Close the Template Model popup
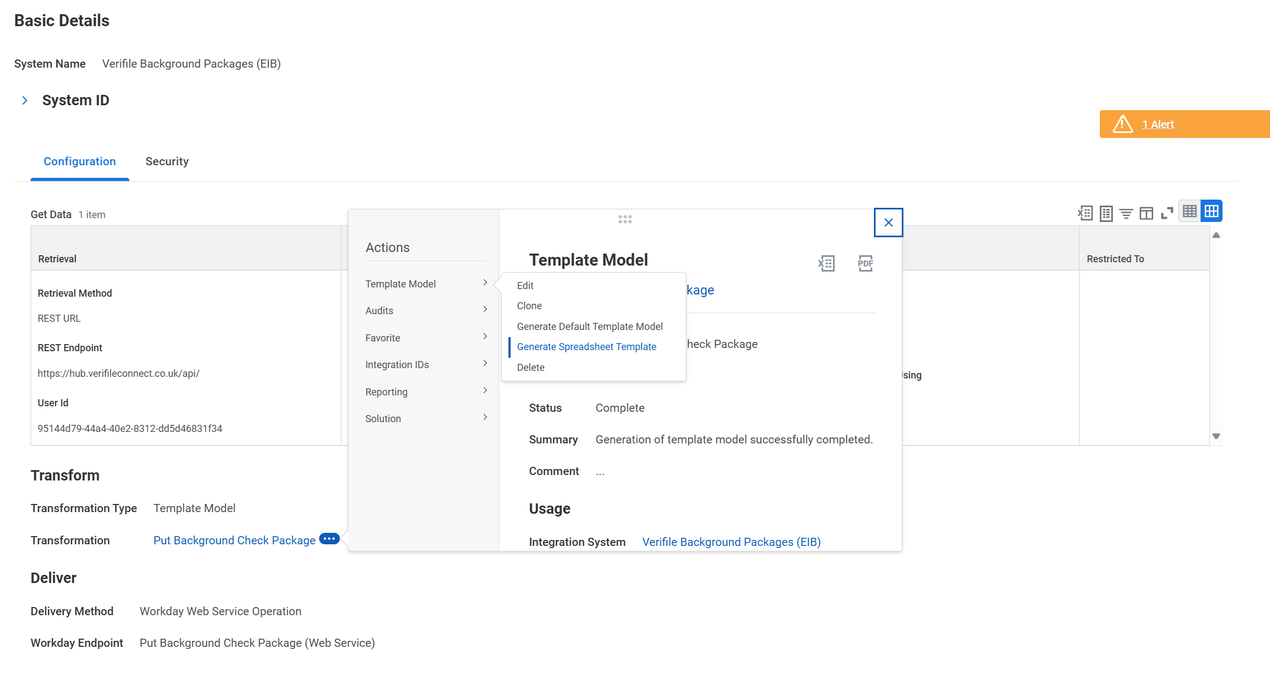The width and height of the screenshot is (1270, 673). pos(888,223)
